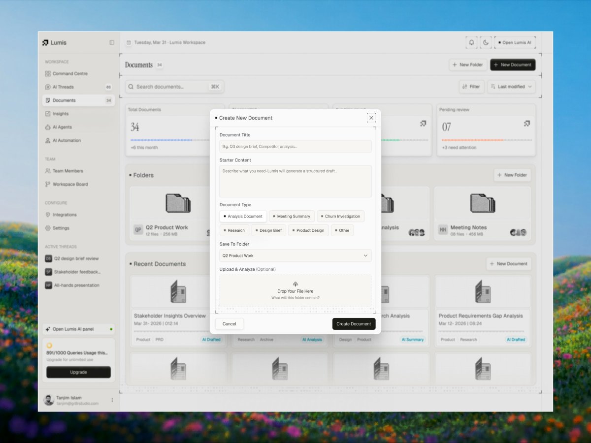Click the QP badge on Q2 Product Work
This screenshot has height=443, width=591.
pyautogui.click(x=138, y=230)
